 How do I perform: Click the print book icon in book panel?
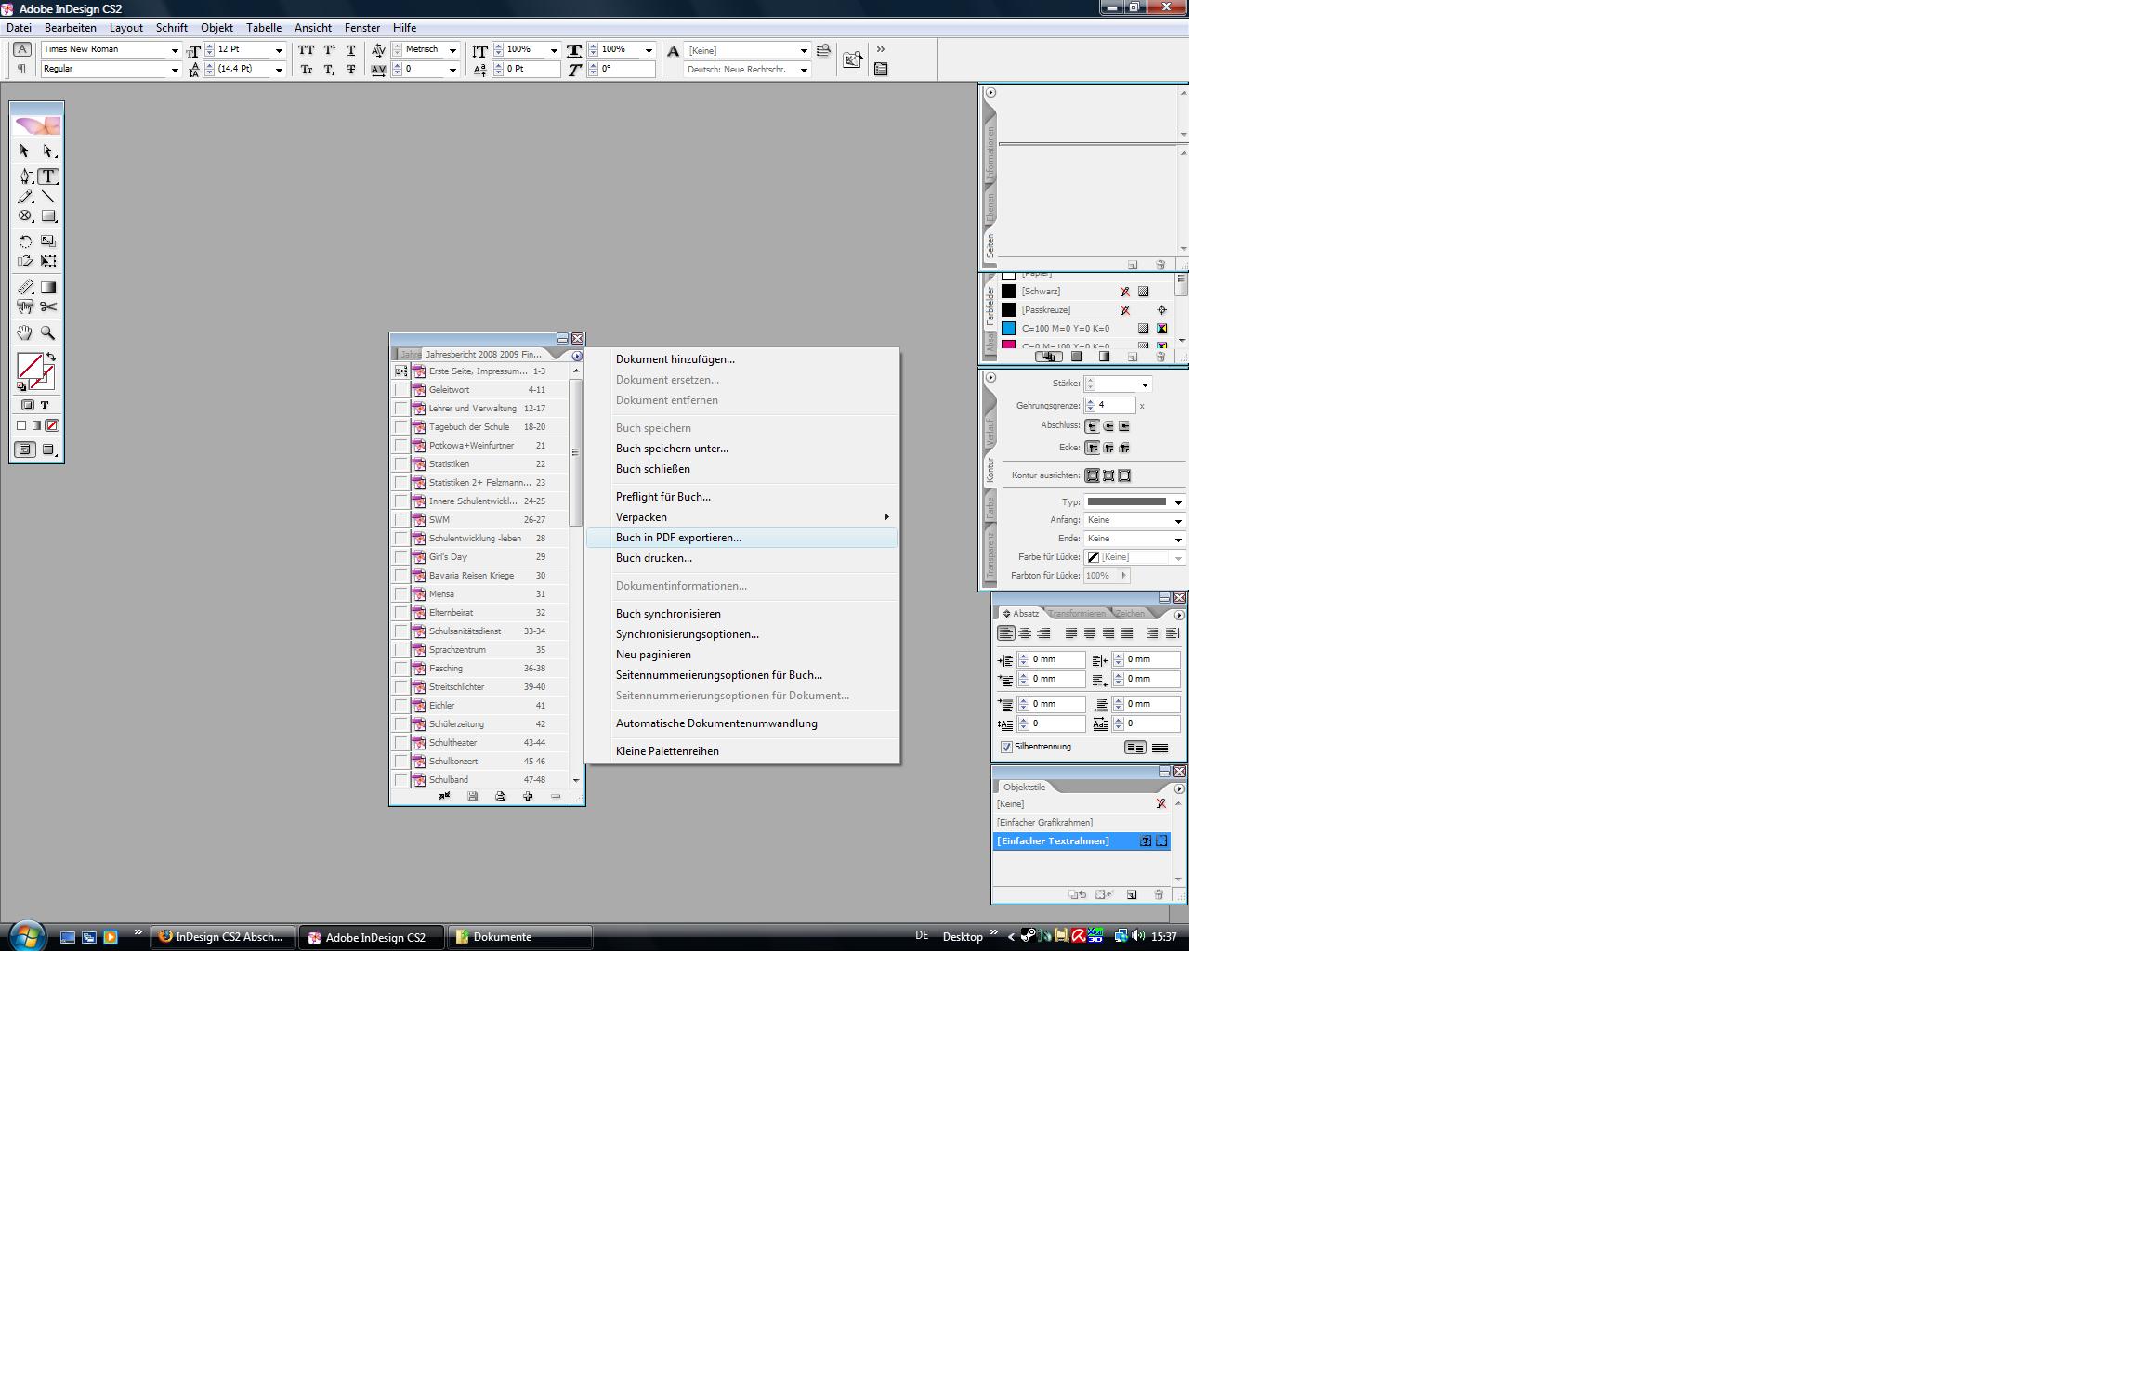coord(500,796)
